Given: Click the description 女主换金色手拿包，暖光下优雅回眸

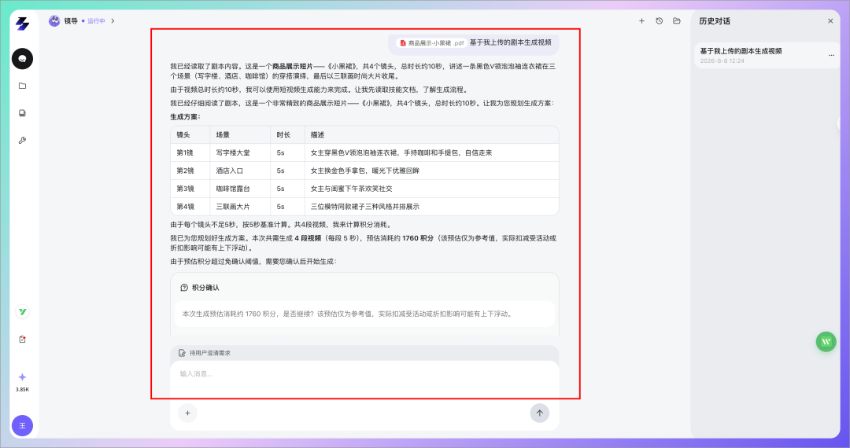Looking at the screenshot, I should click(x=365, y=171).
